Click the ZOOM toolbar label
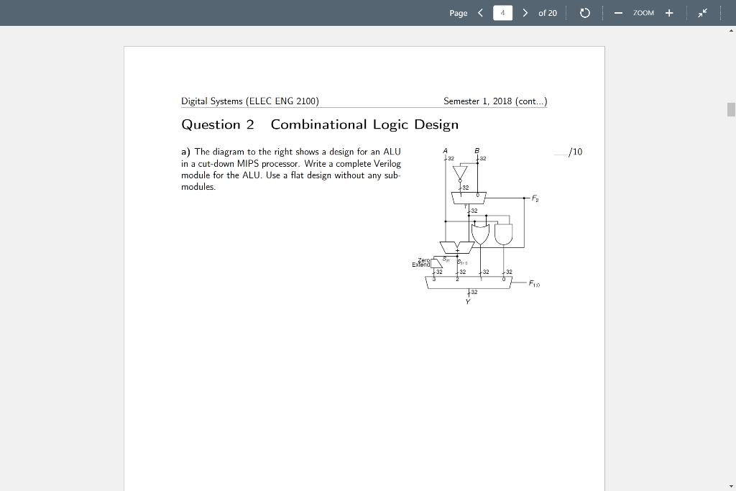The image size is (736, 491). (x=643, y=12)
